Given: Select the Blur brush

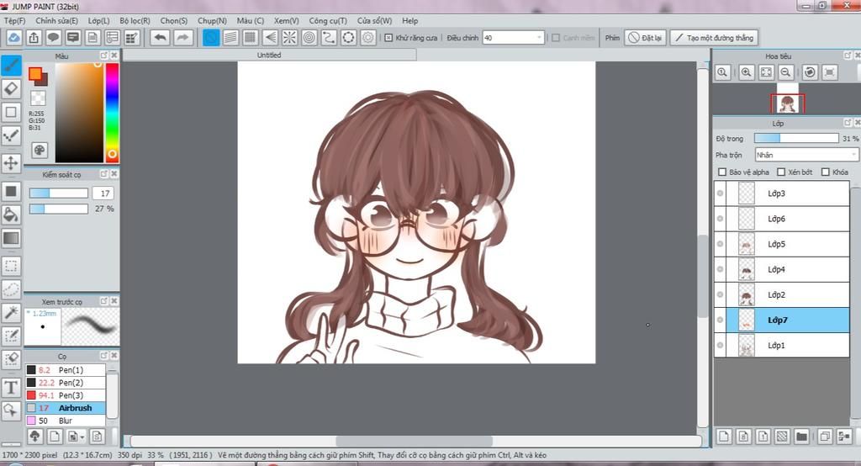Looking at the screenshot, I should click(66, 421).
